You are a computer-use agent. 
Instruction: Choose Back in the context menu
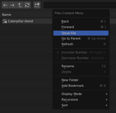(x=81, y=22)
